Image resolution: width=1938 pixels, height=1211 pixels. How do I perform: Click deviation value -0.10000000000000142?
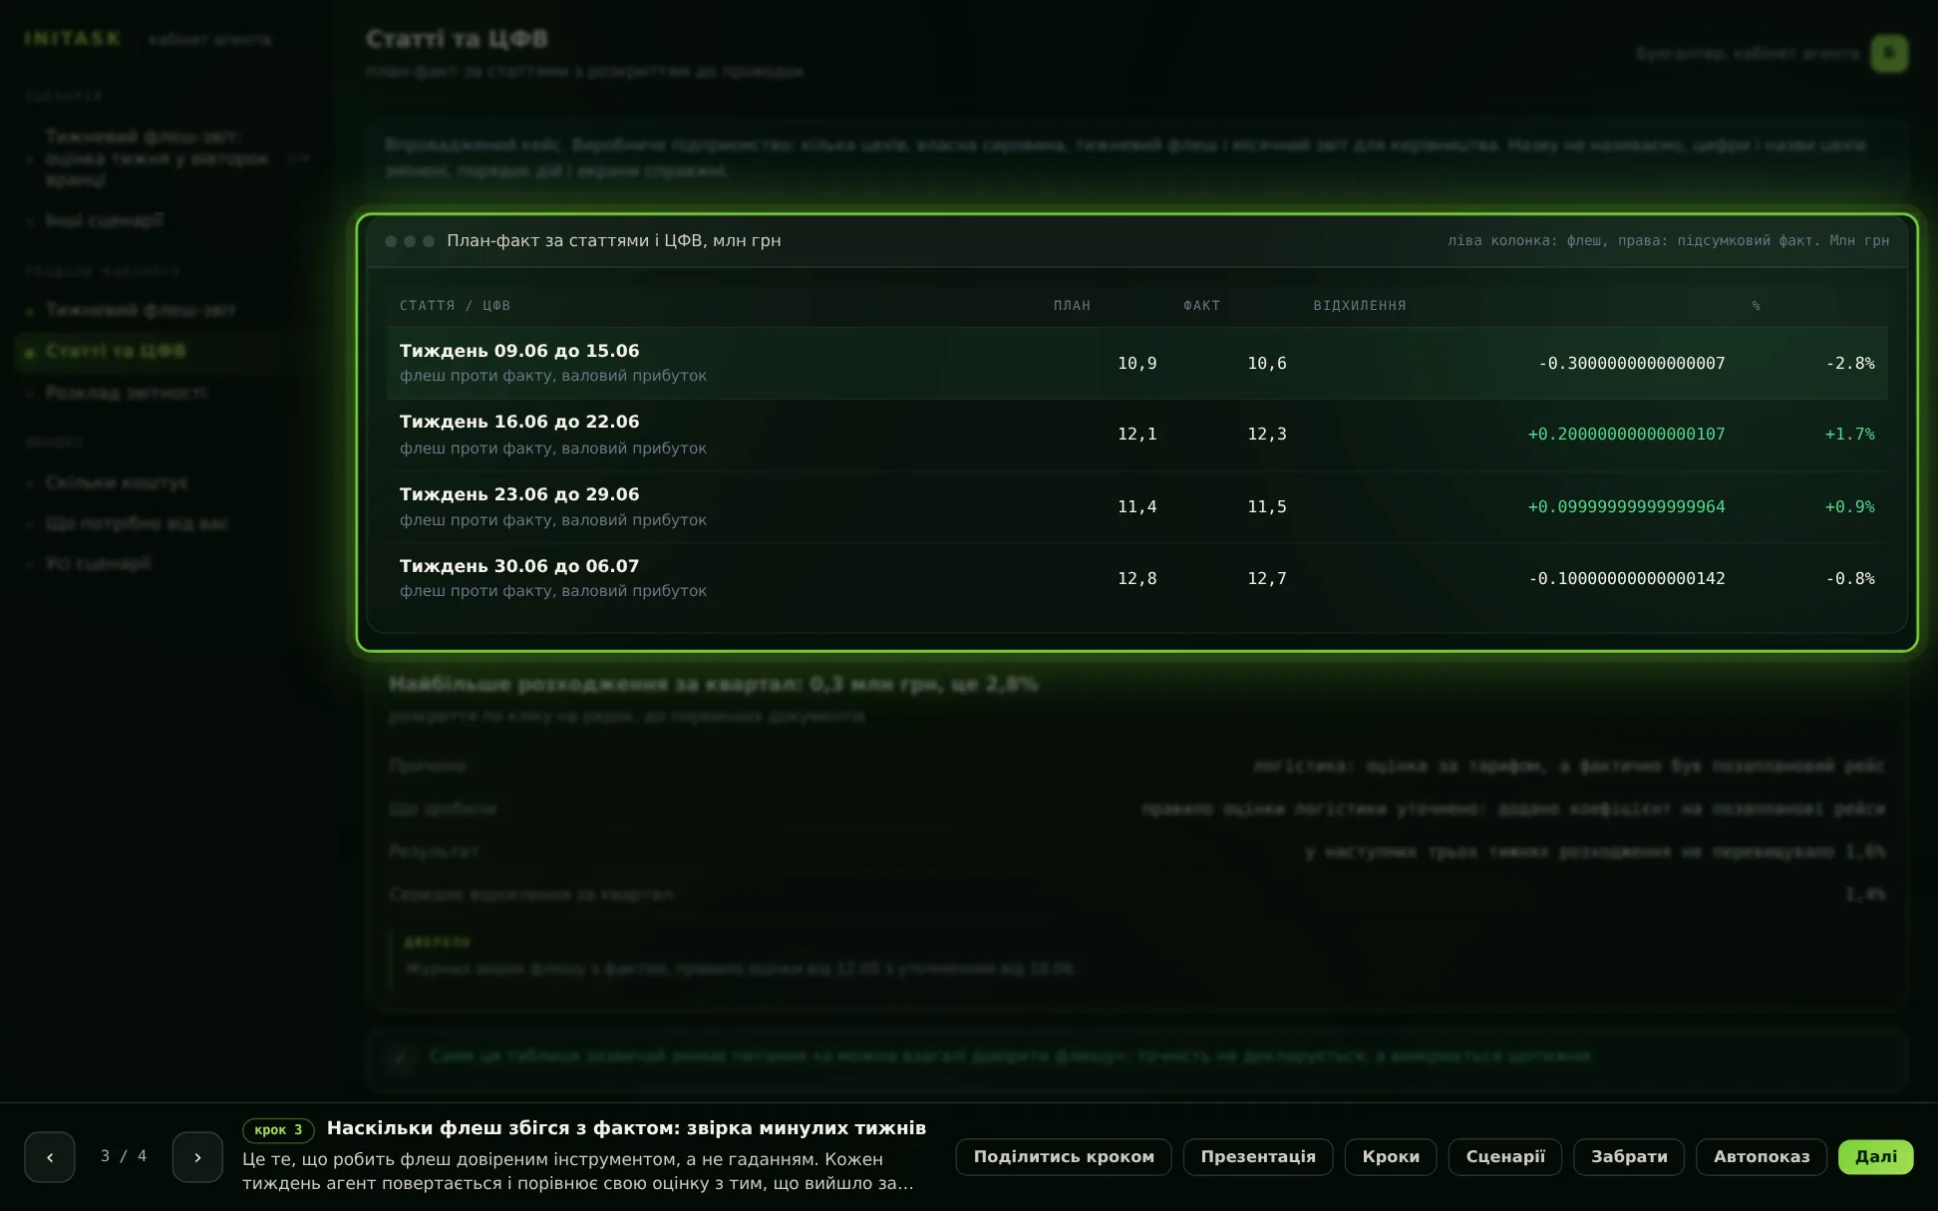click(x=1627, y=579)
